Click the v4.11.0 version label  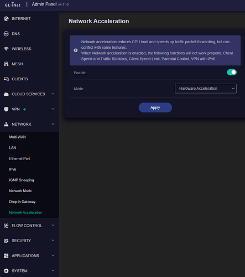pos(63,4)
